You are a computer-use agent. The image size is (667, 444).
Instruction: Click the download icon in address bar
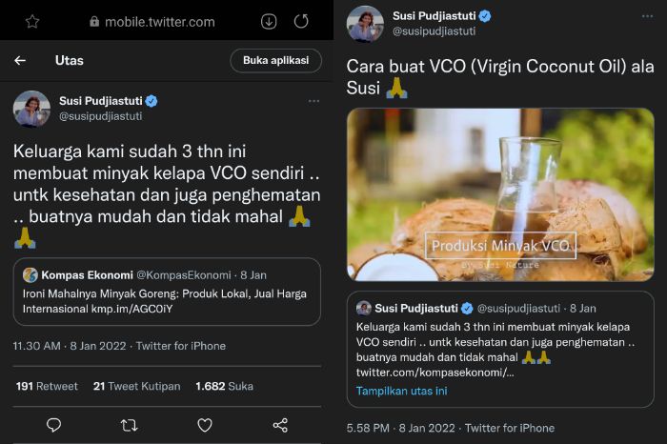[x=269, y=21]
